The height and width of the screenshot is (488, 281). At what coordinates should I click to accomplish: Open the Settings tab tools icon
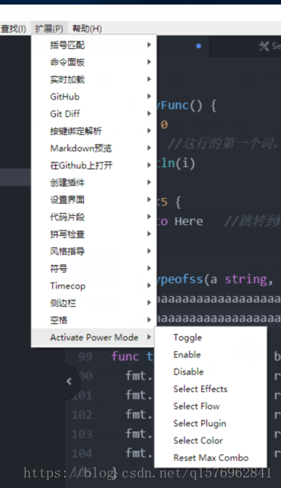click(264, 46)
